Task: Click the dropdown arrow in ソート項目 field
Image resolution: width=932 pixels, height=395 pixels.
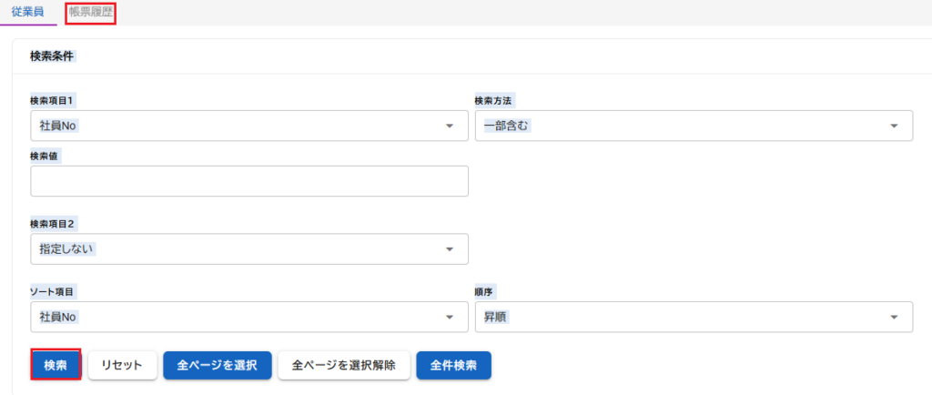Action: (x=450, y=318)
